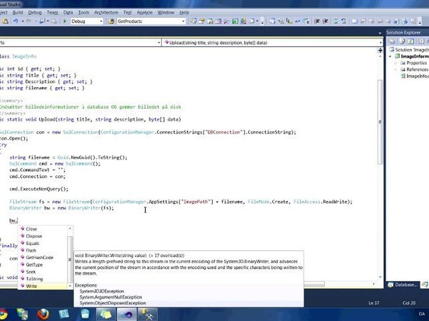Select Close in the IntelliSense list
429x321 pixels.
[43, 229]
